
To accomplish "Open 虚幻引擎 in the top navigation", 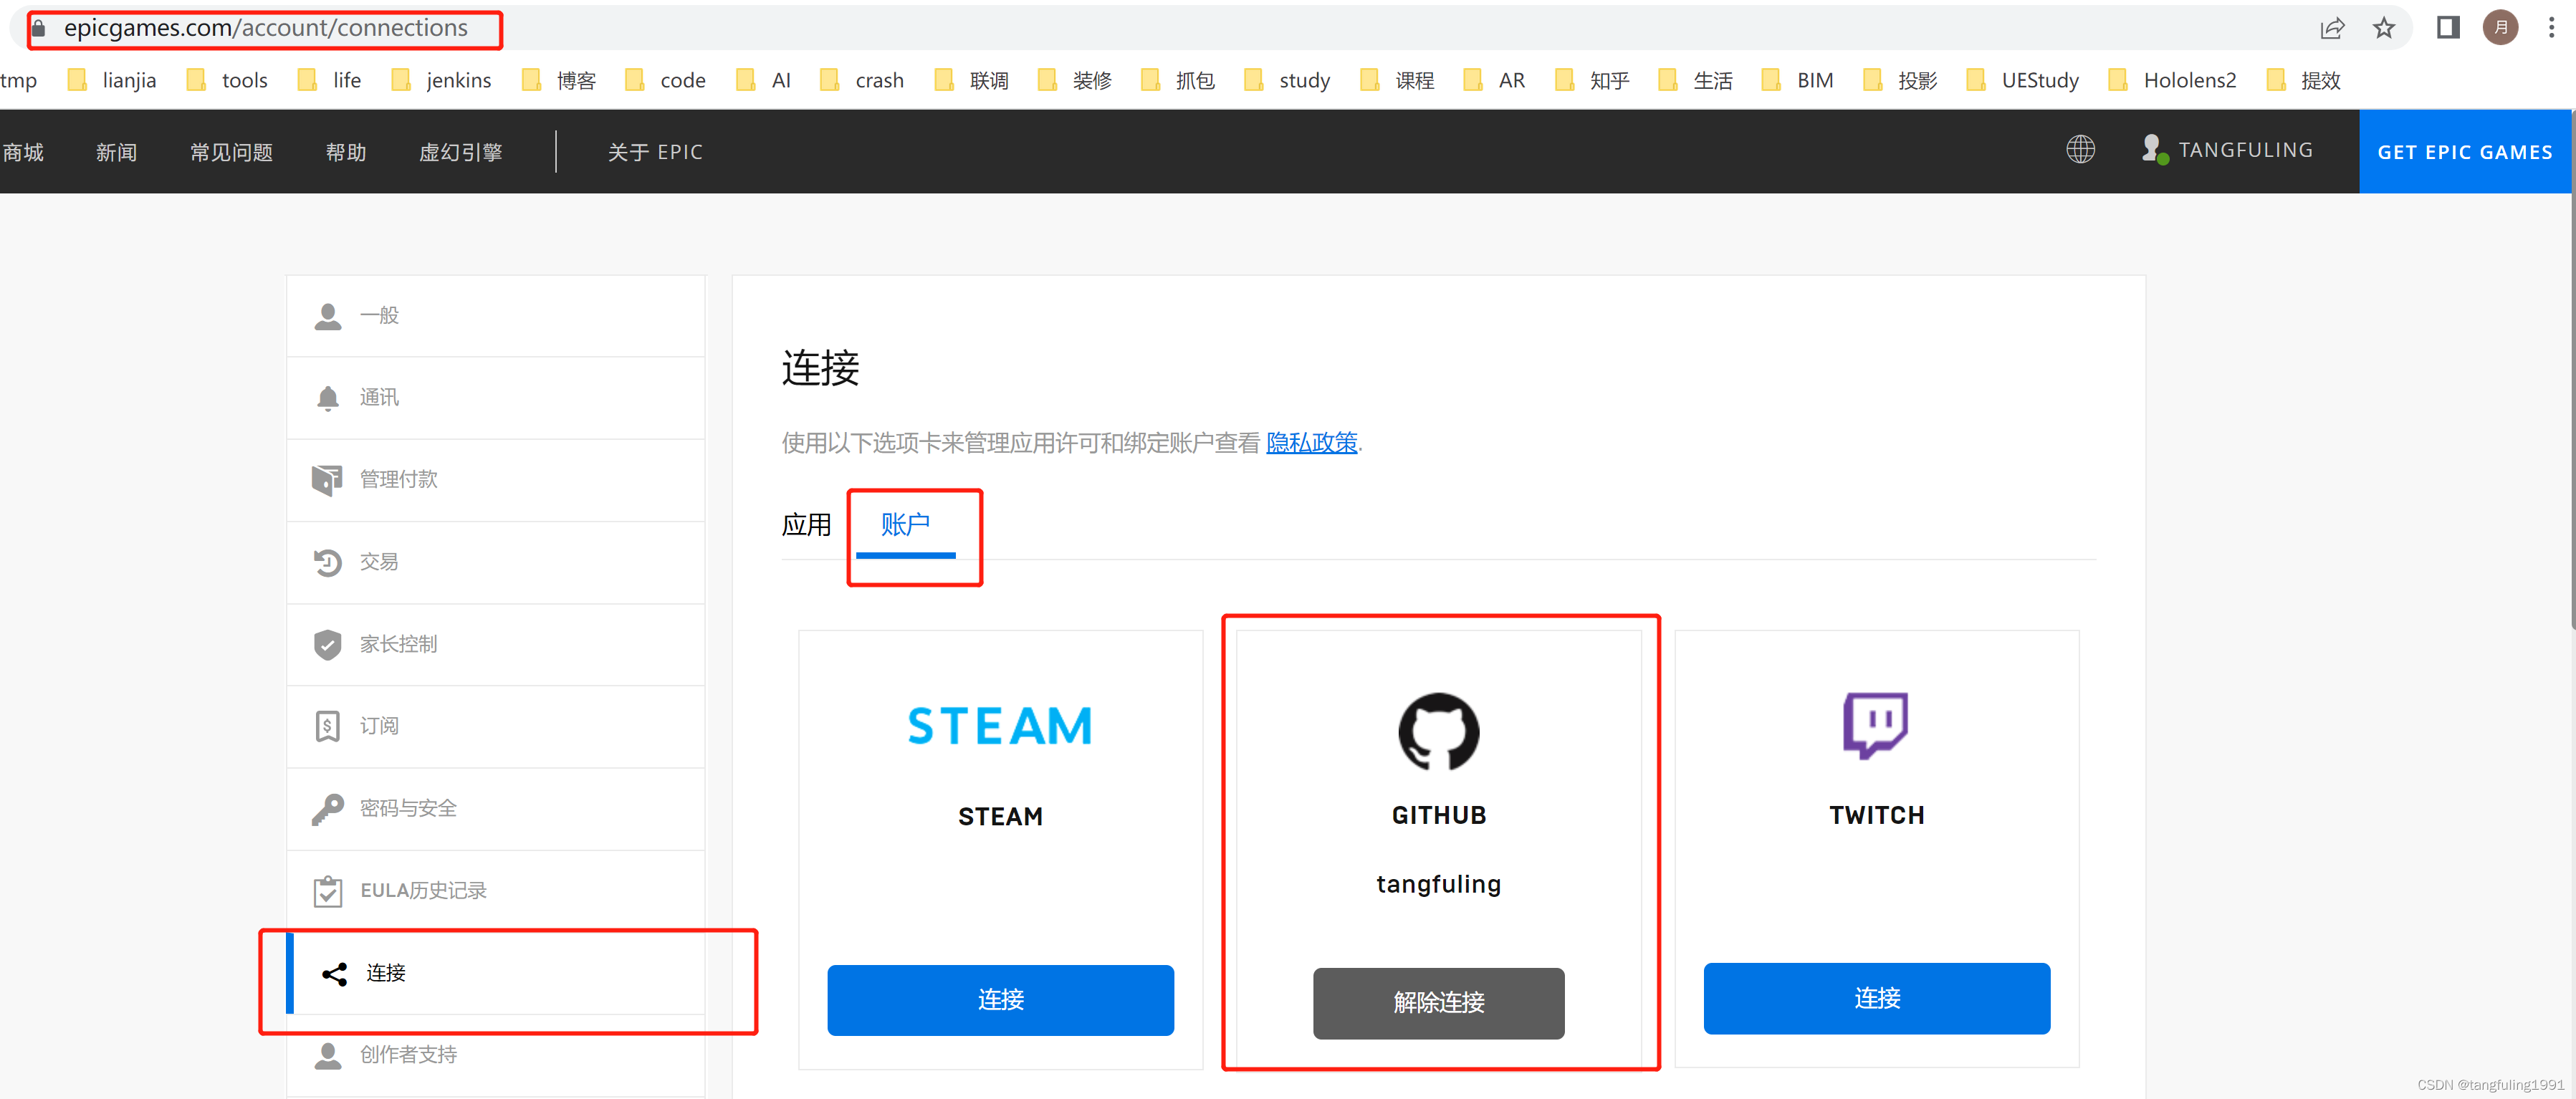I will point(460,152).
